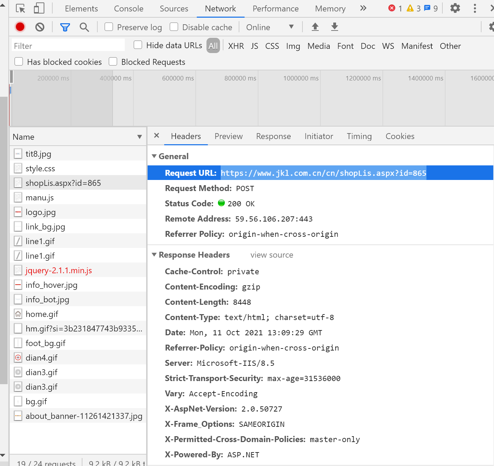
Task: Click the icon beside logo.jpg
Action: coord(18,212)
